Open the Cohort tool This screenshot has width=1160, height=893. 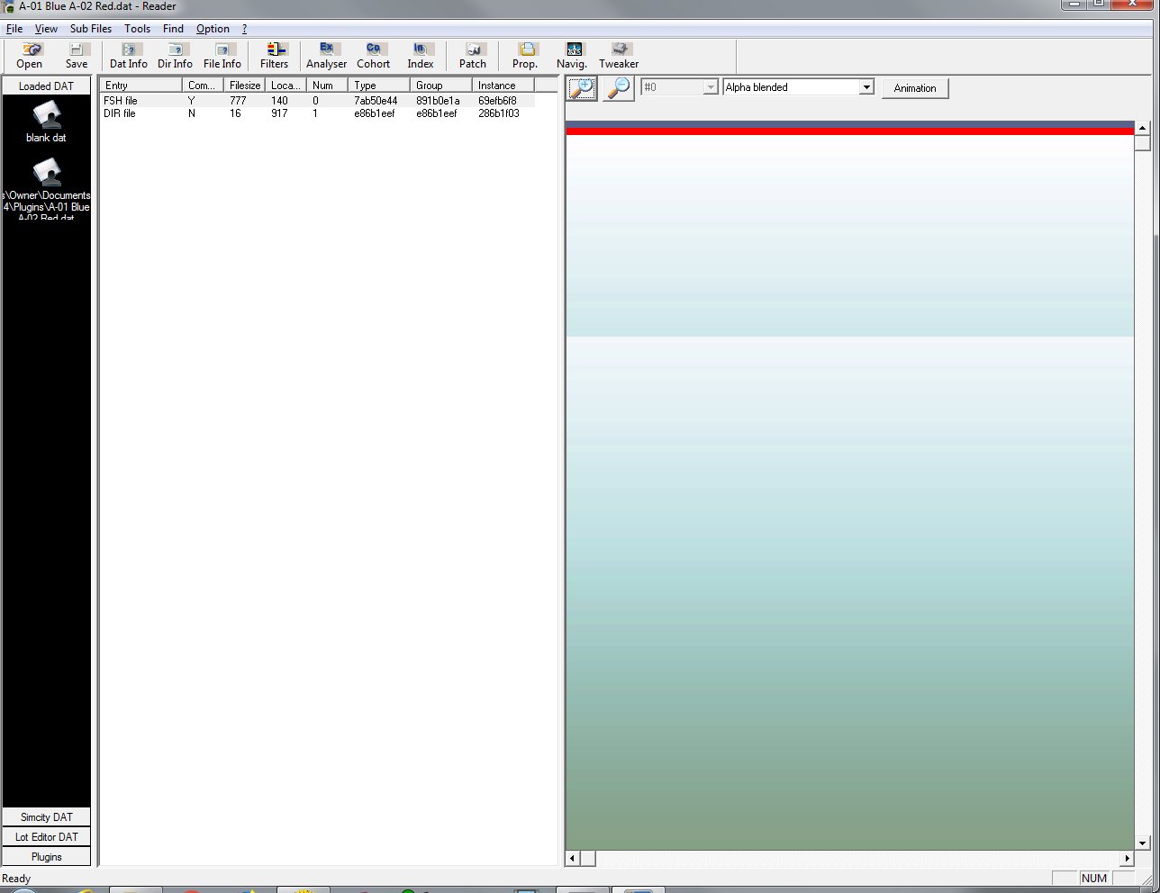point(374,56)
